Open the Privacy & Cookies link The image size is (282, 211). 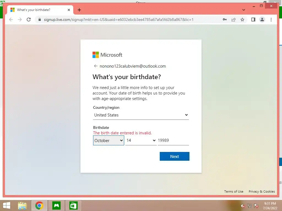pyautogui.click(x=262, y=191)
